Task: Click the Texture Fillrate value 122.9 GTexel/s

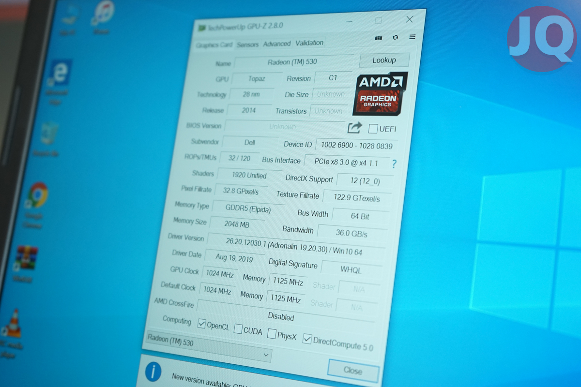Action: [357, 198]
